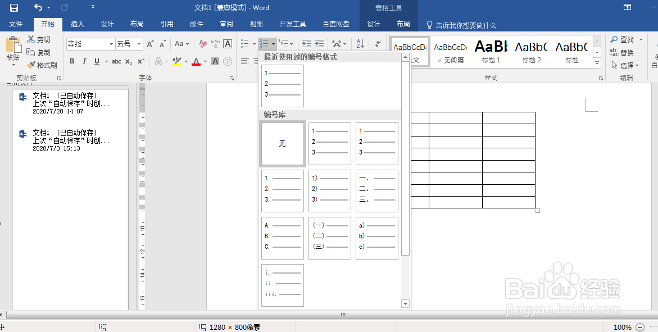The width and height of the screenshot is (658, 332).
Task: Choose the A. B. C. numbering format
Action: (282, 238)
